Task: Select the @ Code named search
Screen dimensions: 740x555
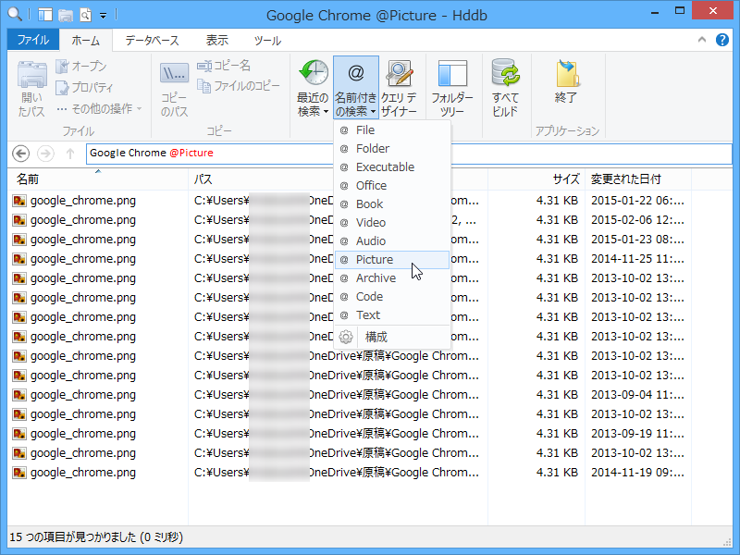Action: click(391, 296)
